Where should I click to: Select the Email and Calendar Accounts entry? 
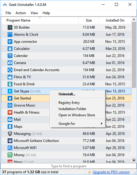[x=36, y=70]
